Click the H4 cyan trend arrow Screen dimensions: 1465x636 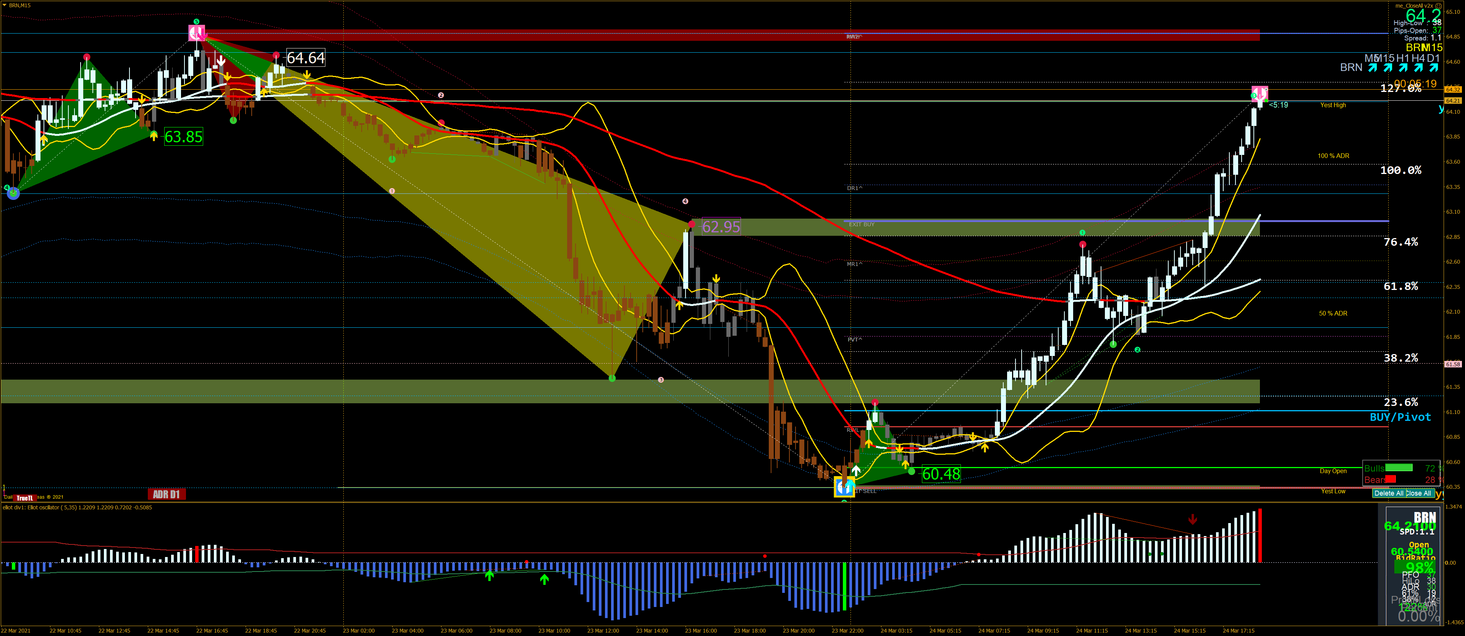[x=1418, y=68]
